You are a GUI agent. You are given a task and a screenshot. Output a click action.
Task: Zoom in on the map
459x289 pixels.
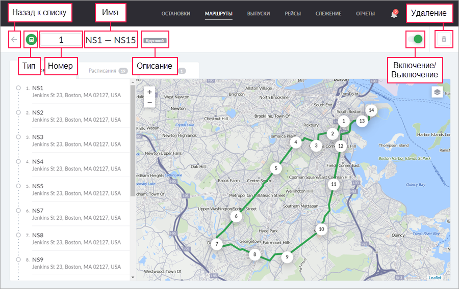pos(149,92)
